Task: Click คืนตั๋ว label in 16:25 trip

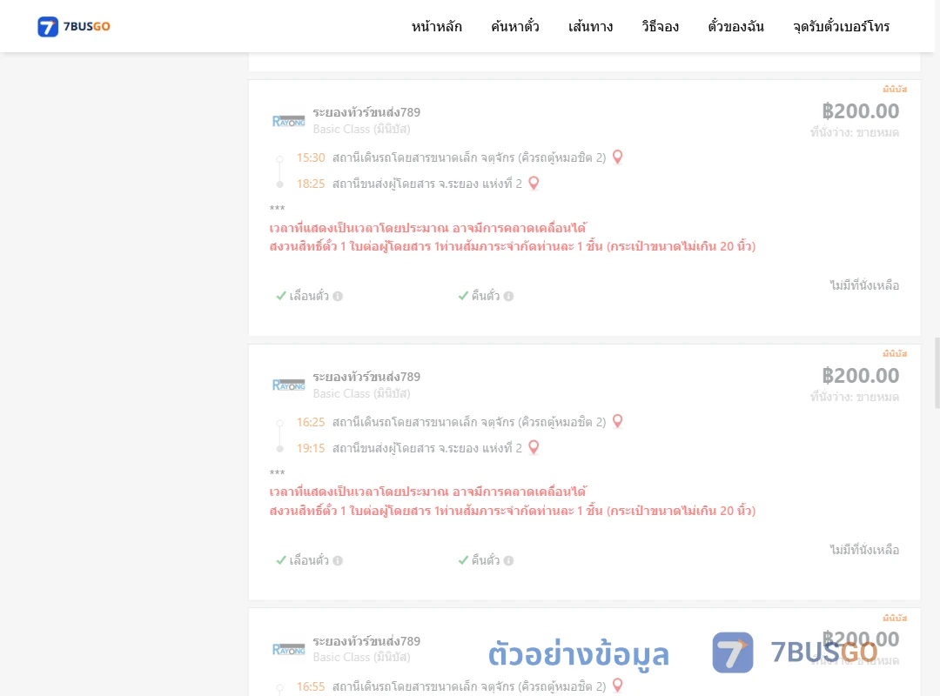Action: click(x=485, y=560)
